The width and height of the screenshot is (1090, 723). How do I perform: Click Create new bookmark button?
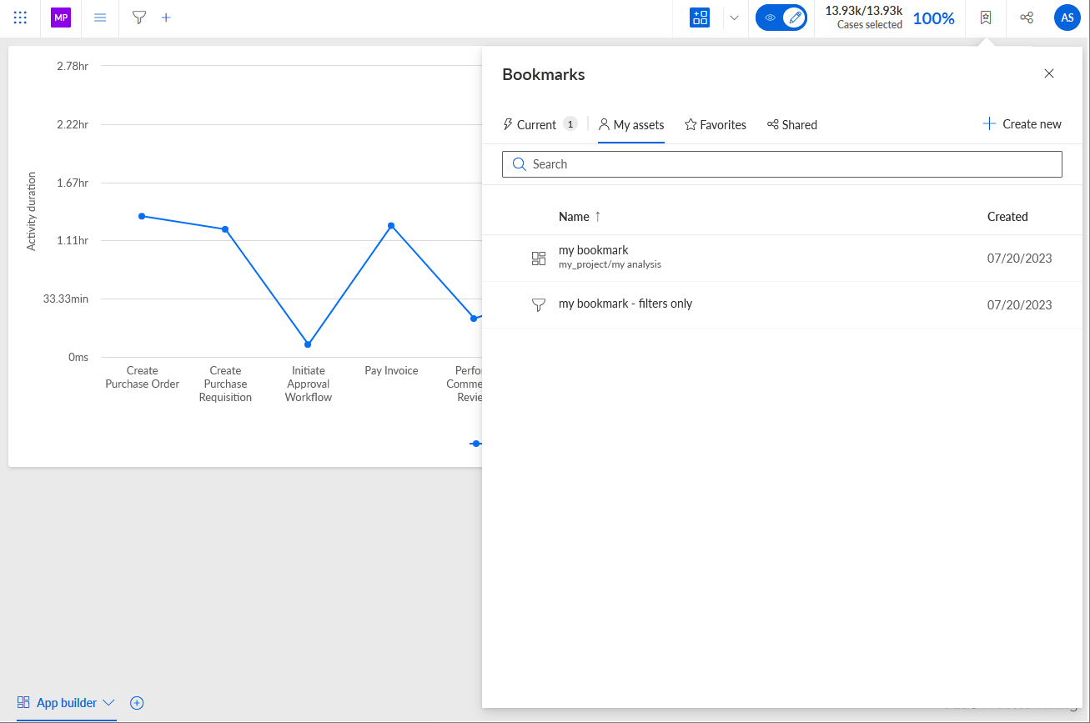(x=1022, y=124)
